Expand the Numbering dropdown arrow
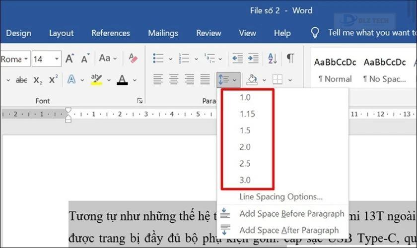 click(196, 59)
